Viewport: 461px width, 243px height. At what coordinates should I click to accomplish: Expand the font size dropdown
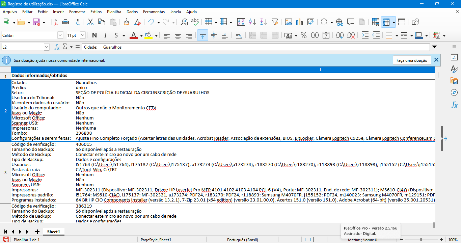pos(83,35)
